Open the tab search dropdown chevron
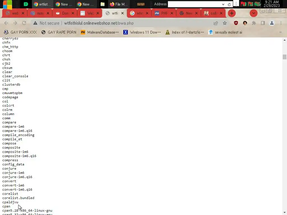 [x=253, y=13]
